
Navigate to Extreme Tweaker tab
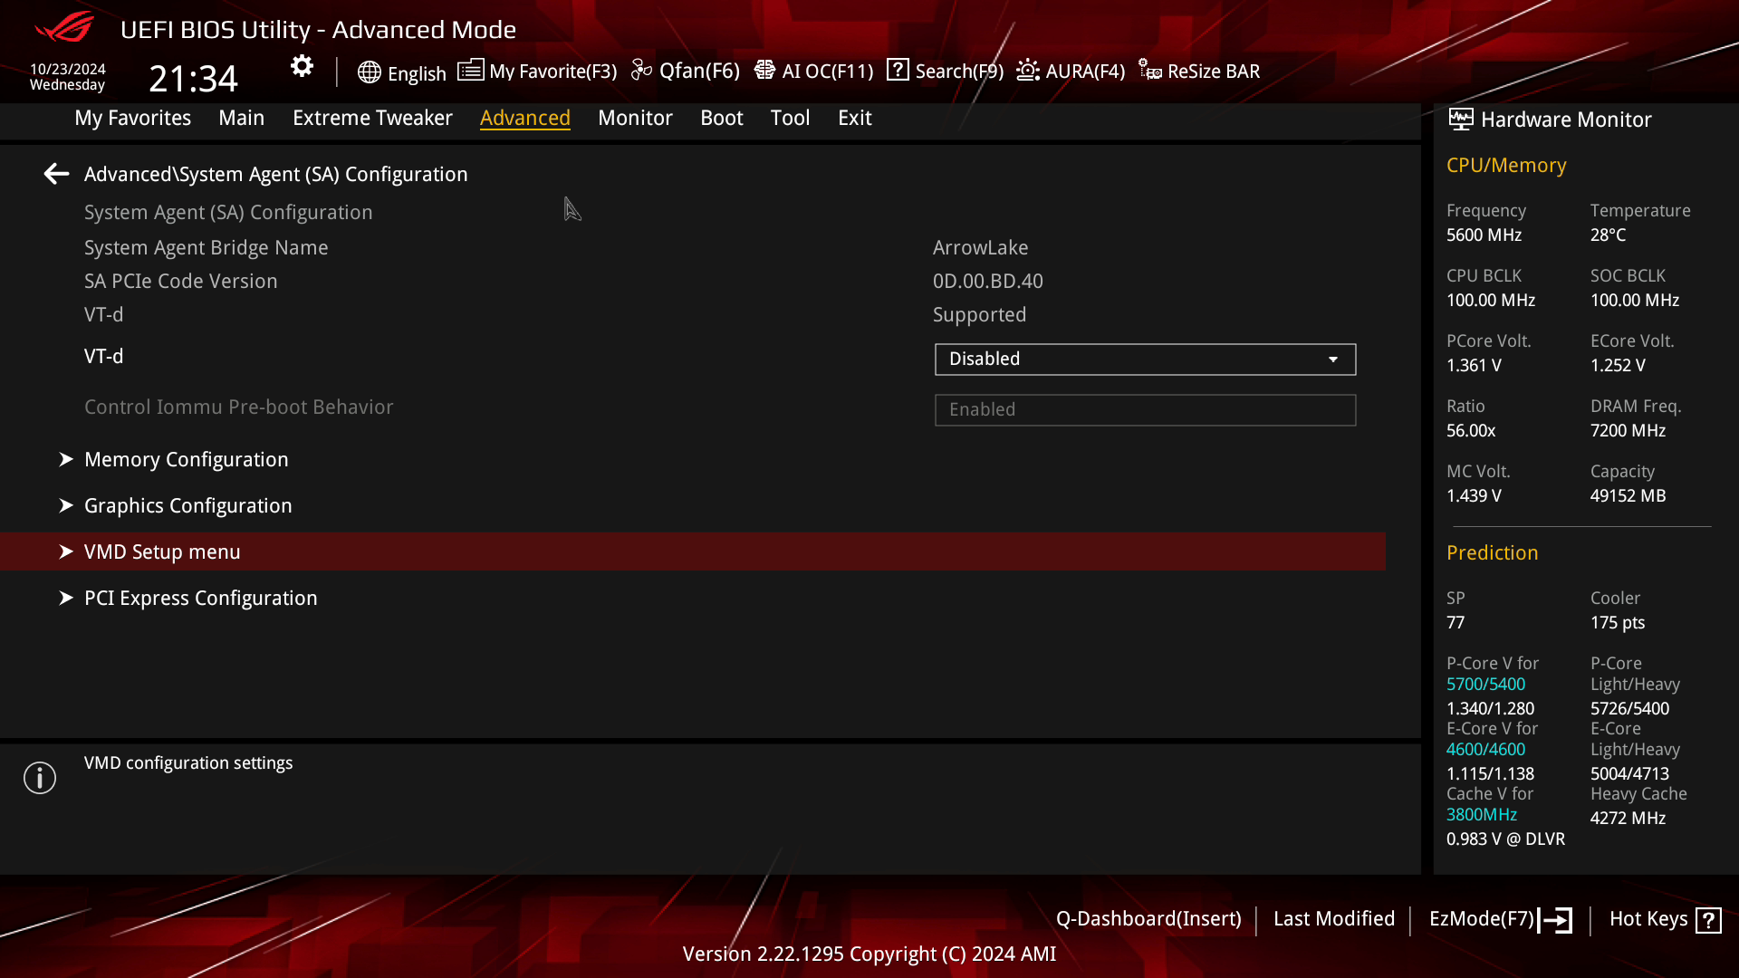(x=372, y=117)
